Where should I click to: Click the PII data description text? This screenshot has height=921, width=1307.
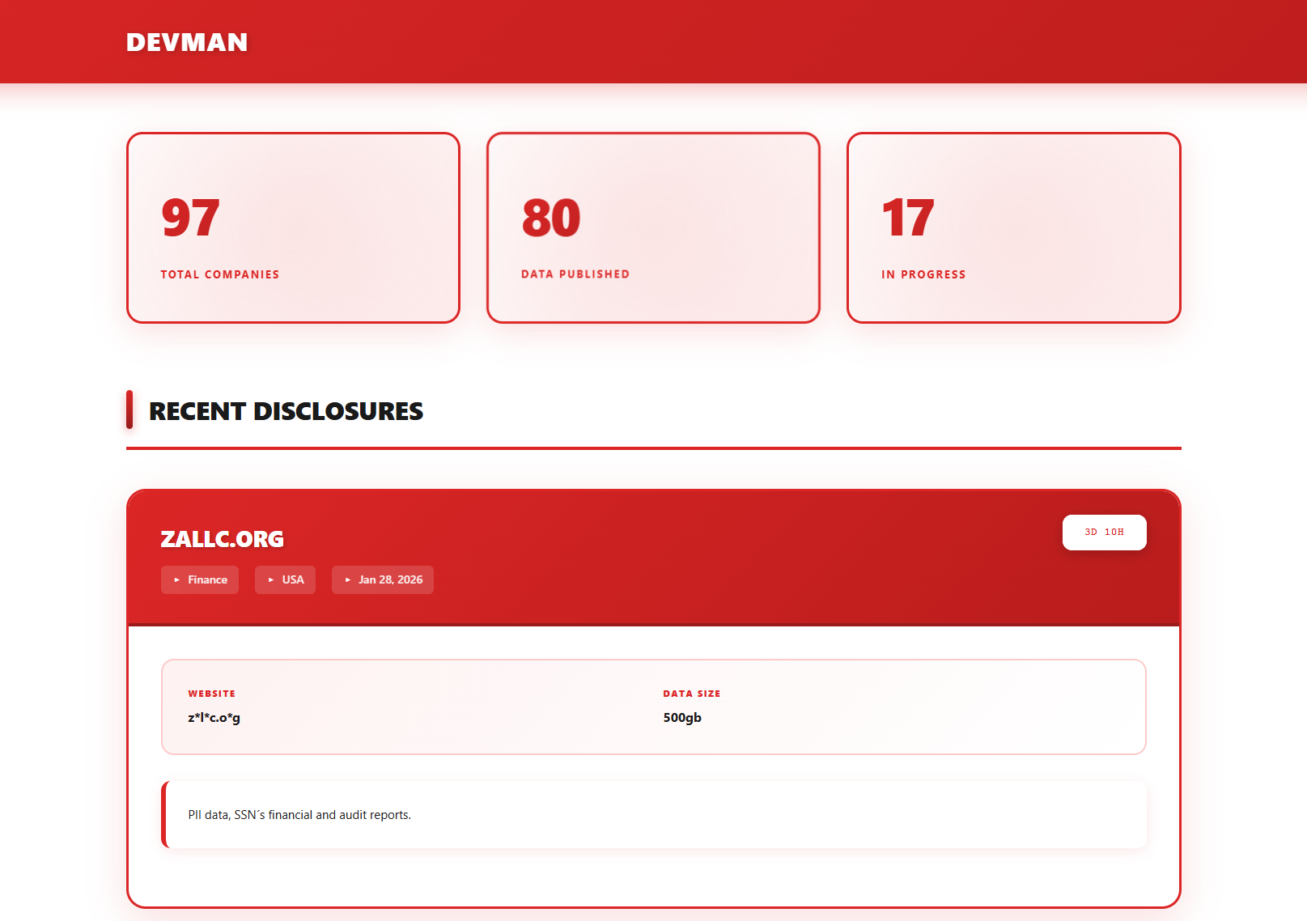pos(299,815)
